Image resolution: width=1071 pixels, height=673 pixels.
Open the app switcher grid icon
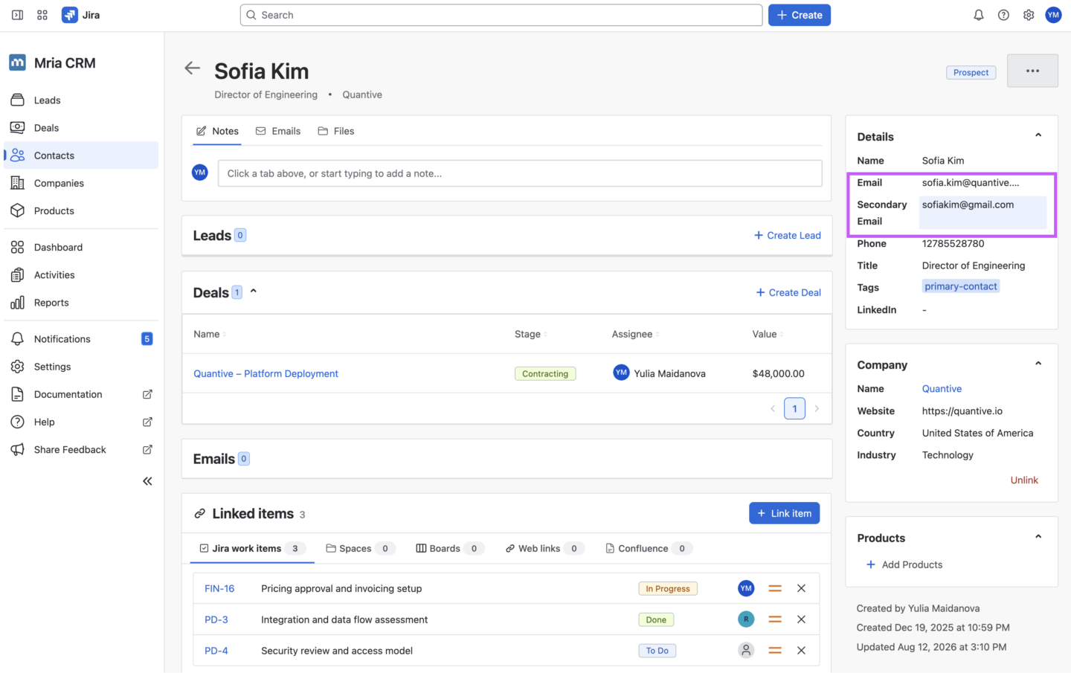[42, 15]
